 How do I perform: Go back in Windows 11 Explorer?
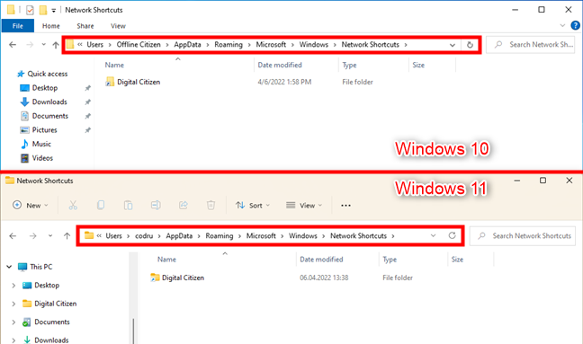[x=13, y=235]
